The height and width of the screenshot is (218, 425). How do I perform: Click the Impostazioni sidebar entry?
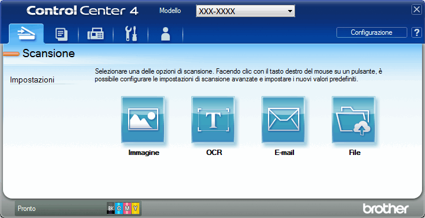pyautogui.click(x=32, y=80)
